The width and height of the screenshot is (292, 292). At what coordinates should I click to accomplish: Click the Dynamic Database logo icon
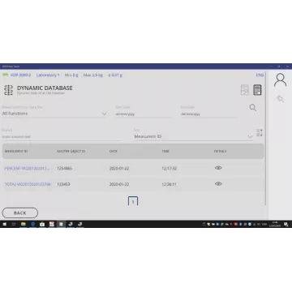tap(8, 90)
